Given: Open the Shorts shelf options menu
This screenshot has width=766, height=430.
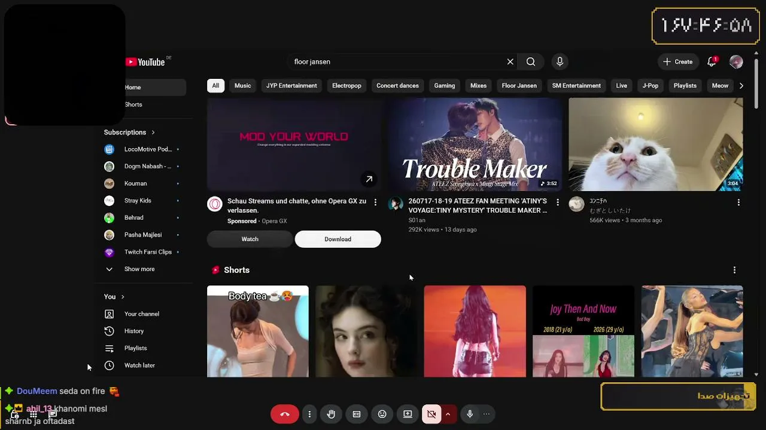Looking at the screenshot, I should click(734, 270).
